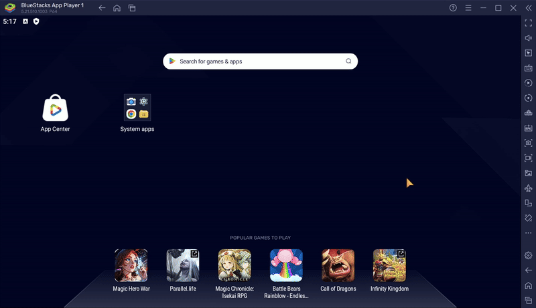Open the System apps folder
This screenshot has width=536, height=308.
(137, 108)
